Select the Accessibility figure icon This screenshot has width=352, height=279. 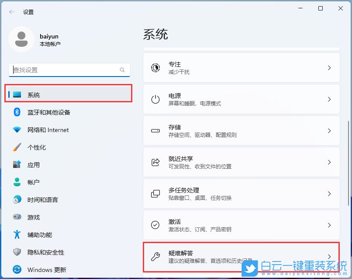point(16,234)
